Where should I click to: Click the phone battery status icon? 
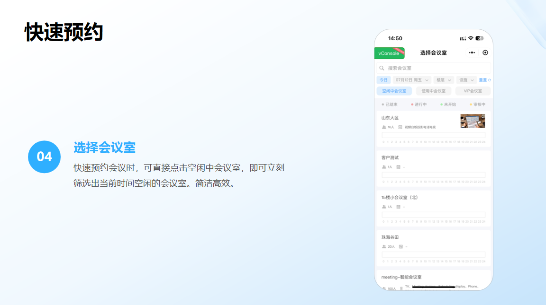pyautogui.click(x=480, y=38)
